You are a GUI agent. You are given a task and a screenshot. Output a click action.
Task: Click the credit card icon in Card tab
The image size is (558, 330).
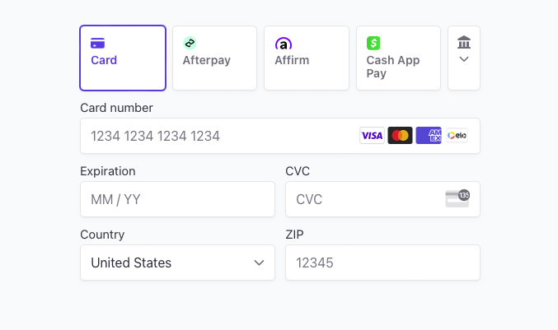click(97, 44)
